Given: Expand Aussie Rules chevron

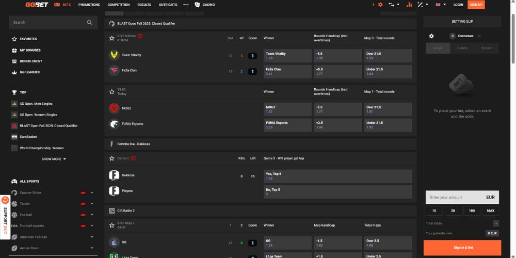Looking at the screenshot, I should point(92,248).
